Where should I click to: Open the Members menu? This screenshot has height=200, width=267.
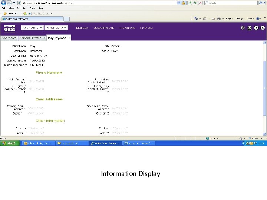[82, 28]
